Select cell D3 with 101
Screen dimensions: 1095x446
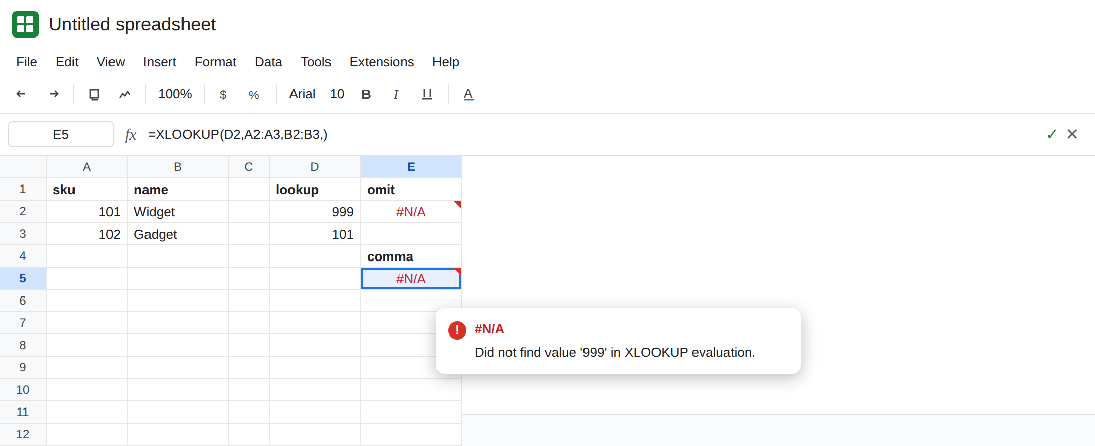pos(315,234)
